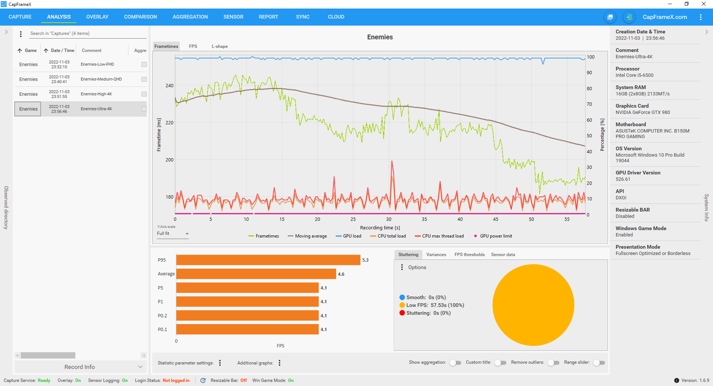
Task: Expand the Observed directory side panel
Action: coord(6,32)
